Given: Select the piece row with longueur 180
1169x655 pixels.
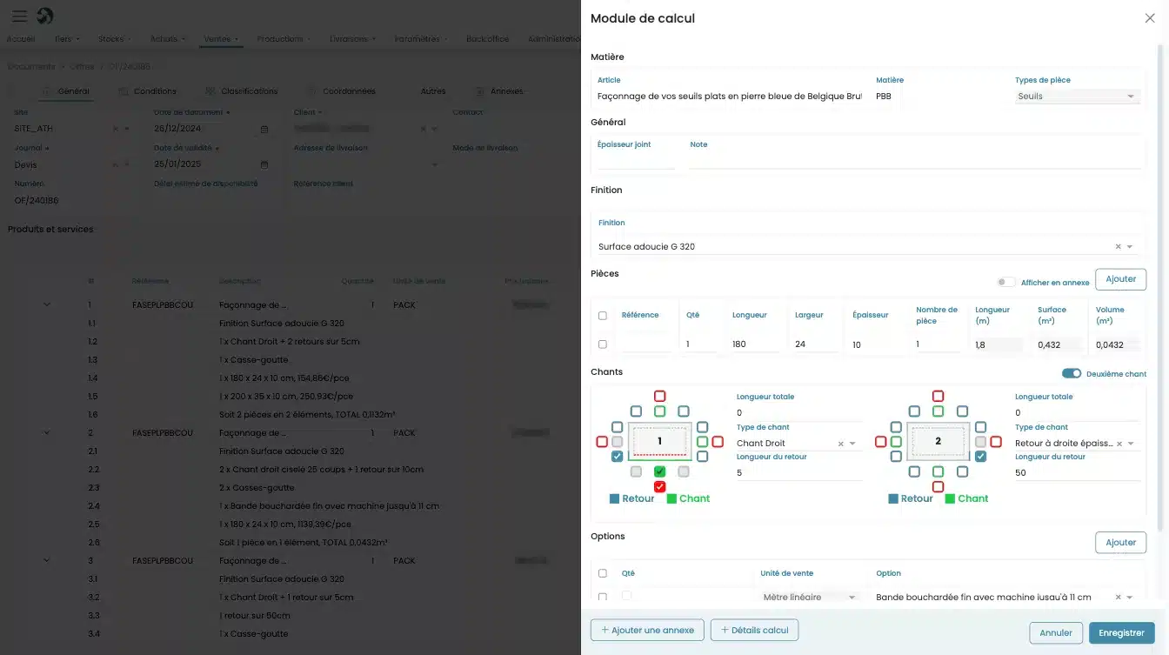Looking at the screenshot, I should pyautogui.click(x=603, y=344).
